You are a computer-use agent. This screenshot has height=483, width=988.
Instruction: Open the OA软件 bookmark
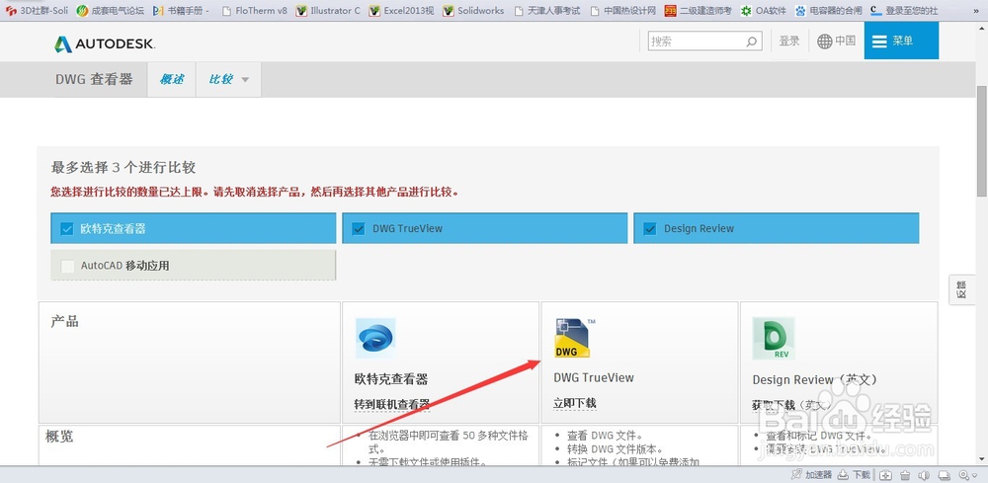[764, 10]
